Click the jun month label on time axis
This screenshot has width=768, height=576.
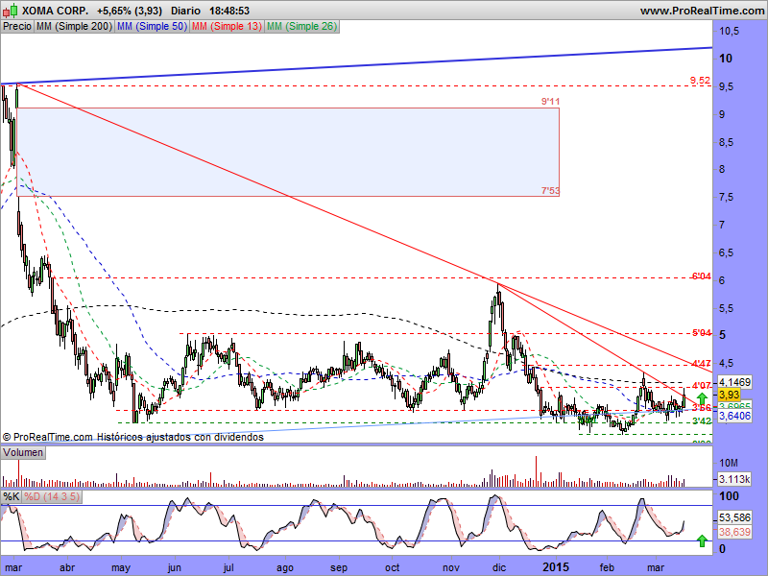(175, 568)
